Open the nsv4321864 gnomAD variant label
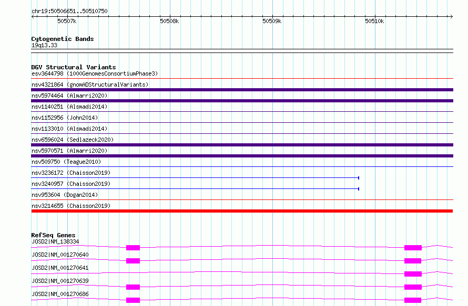 click(90, 85)
